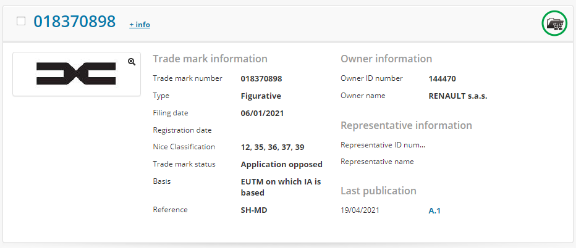This screenshot has width=576, height=248.
Task: Click the 'Application opposed' status value
Action: tap(281, 165)
